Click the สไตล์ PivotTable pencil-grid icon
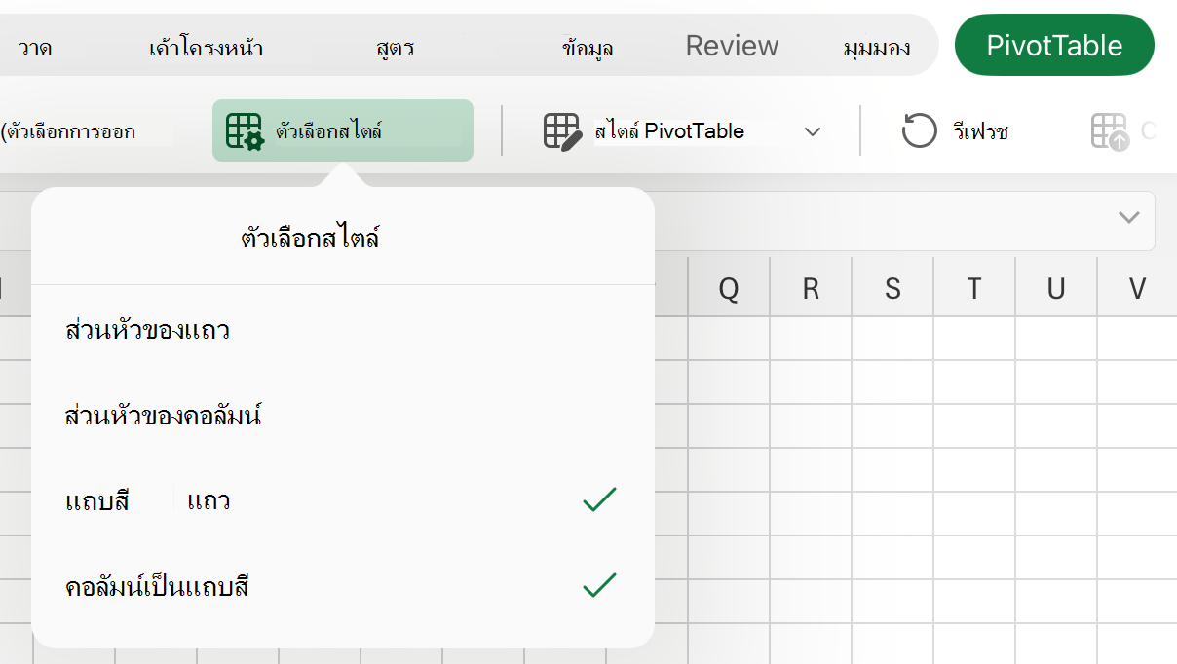This screenshot has height=664, width=1177. pyautogui.click(x=562, y=131)
